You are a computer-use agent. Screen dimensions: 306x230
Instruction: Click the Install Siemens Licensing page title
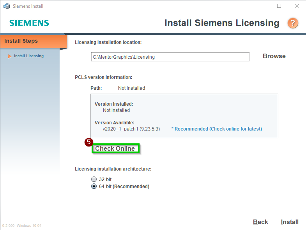point(222,23)
